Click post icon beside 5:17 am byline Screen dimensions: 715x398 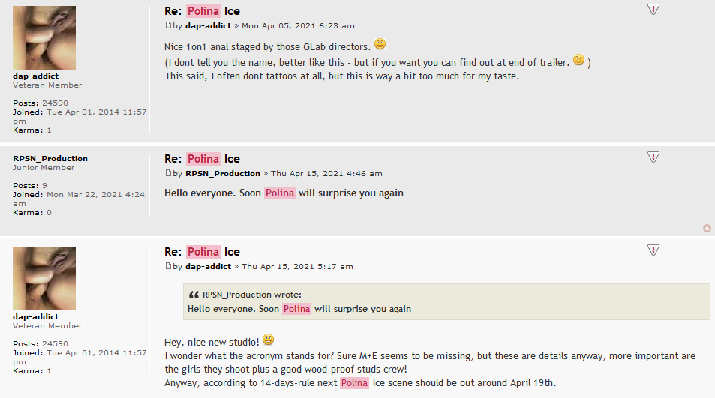(169, 266)
